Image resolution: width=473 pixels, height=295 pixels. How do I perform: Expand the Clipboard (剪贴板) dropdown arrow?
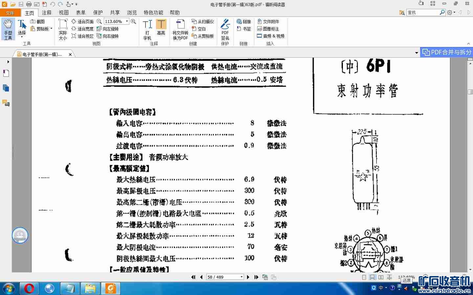coord(51,29)
